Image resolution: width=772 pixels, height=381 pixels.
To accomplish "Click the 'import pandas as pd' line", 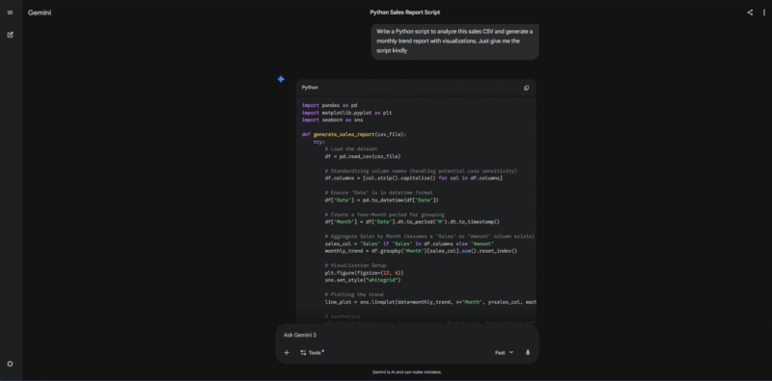I will click(329, 105).
